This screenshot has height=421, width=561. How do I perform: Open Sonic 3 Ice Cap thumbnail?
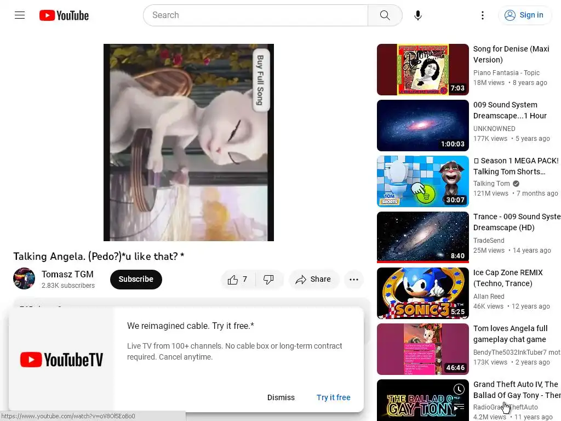click(422, 293)
